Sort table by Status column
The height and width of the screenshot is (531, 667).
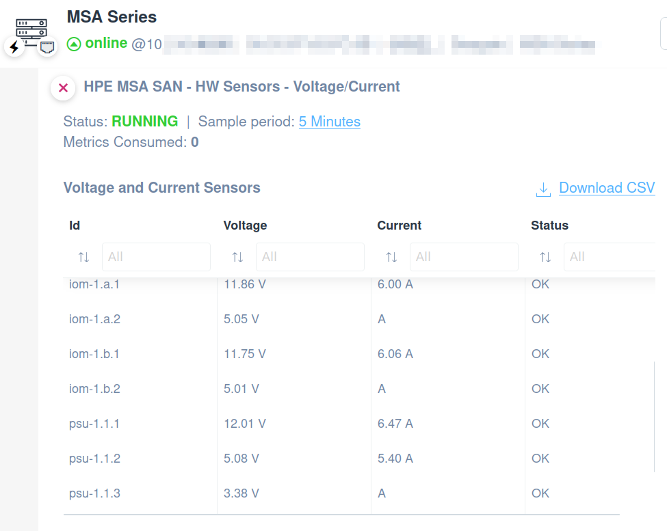tap(546, 257)
